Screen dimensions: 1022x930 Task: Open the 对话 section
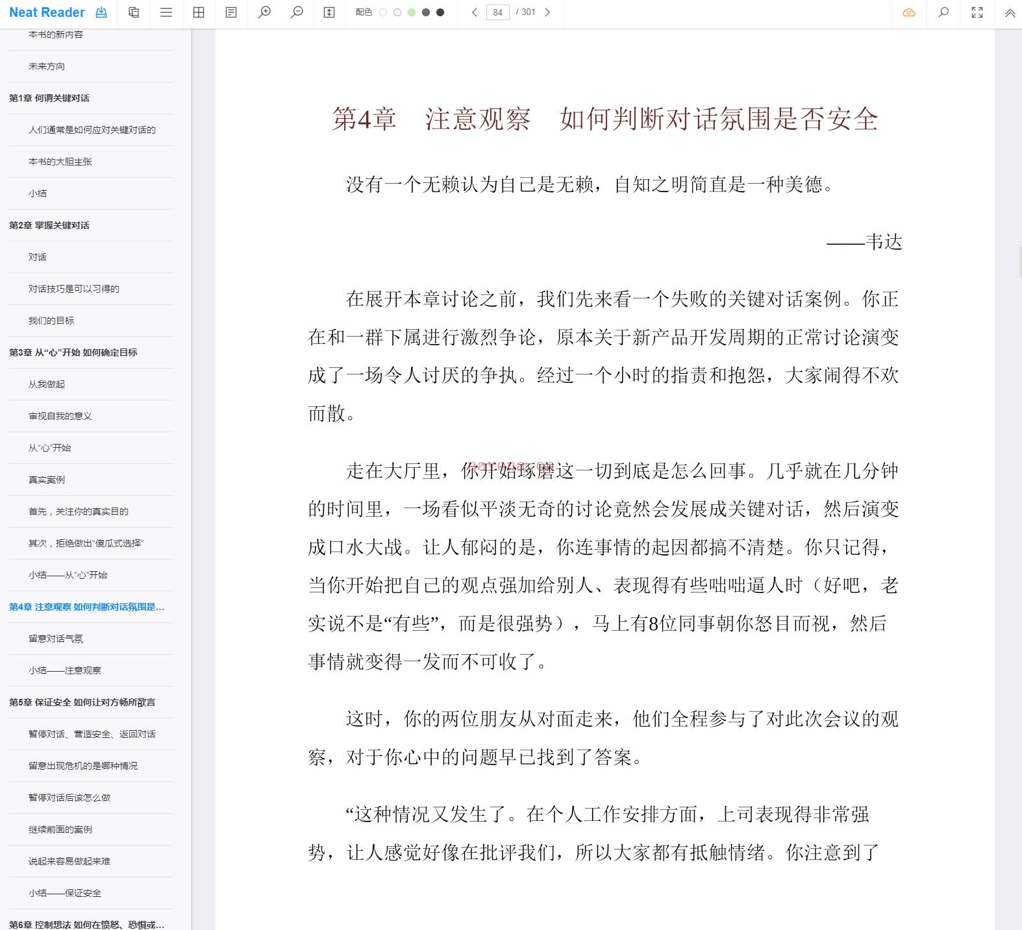pos(38,257)
